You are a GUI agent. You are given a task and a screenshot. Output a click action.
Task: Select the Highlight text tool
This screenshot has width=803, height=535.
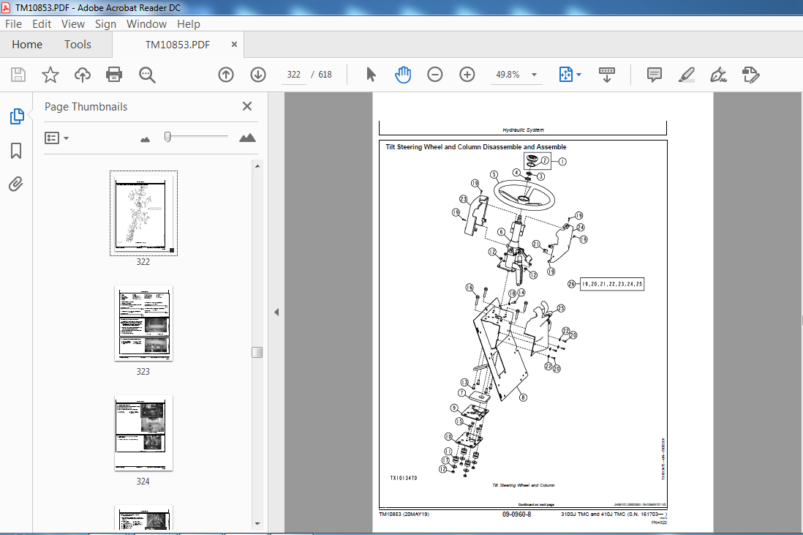coord(686,75)
